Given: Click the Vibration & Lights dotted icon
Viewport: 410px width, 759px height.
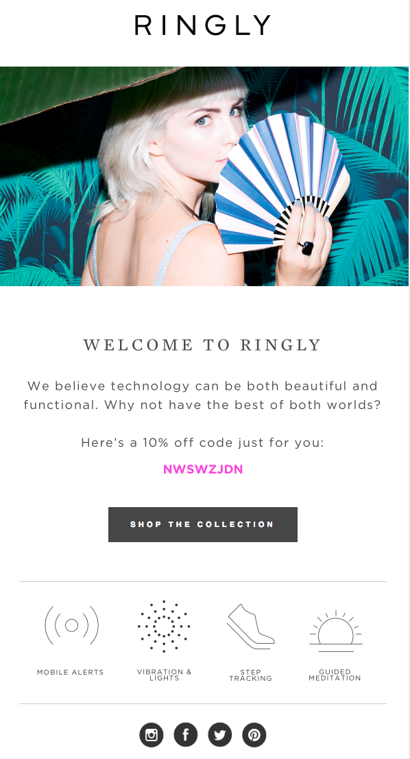Looking at the screenshot, I should coord(164,626).
